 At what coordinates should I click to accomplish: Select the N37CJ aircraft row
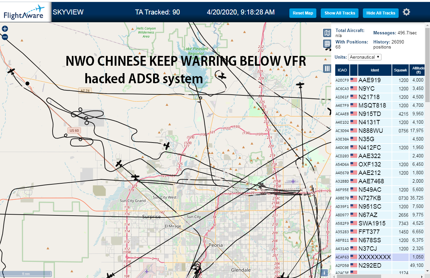(x=380, y=249)
